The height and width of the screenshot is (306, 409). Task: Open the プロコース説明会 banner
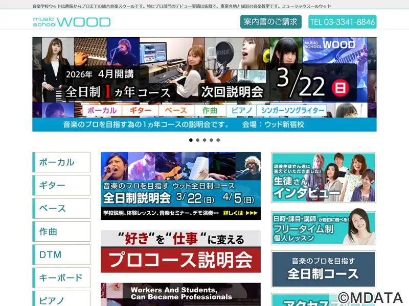point(181,251)
